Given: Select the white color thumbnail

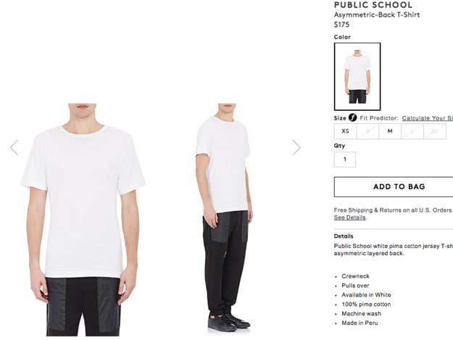Looking at the screenshot, I should 357,77.
